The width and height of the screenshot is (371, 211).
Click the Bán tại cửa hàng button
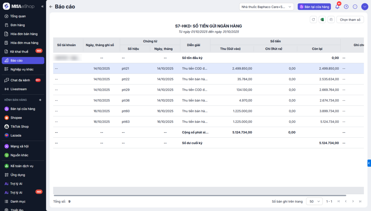(314, 7)
